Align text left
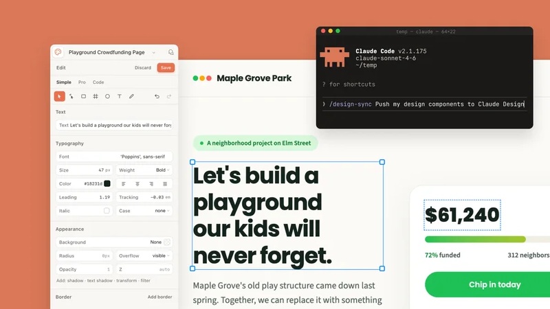Image resolution: width=550 pixels, height=309 pixels. 124,183
